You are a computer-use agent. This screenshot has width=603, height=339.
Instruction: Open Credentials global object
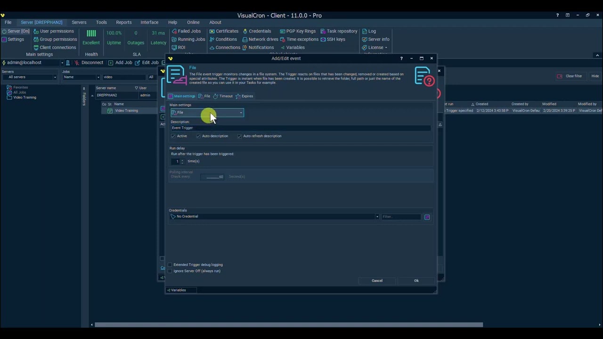pos(257,31)
